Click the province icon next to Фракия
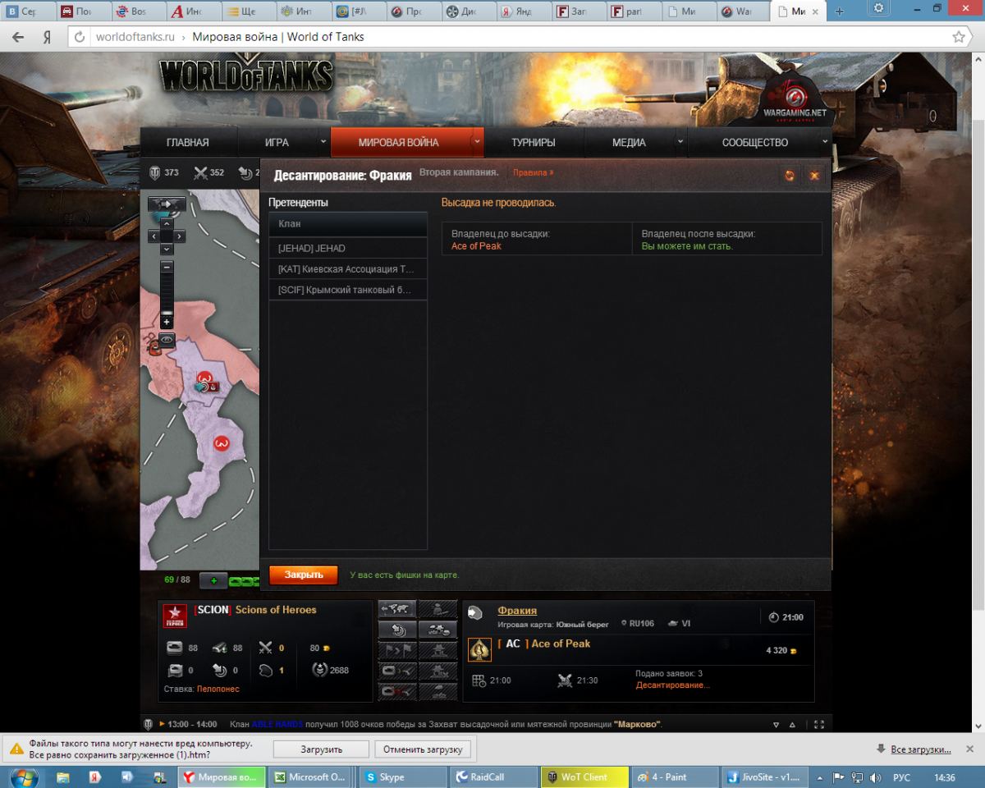 click(x=475, y=613)
